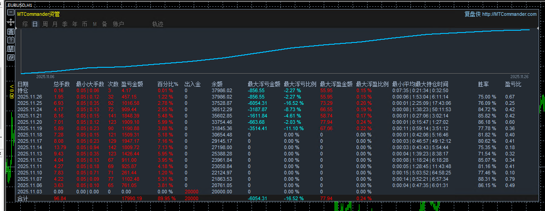Viewport: 545px width, 211px height.
Task: Select the 2025.11.10 date row
Action: point(30,173)
